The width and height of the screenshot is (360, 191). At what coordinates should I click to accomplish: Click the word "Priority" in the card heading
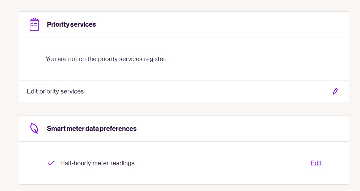click(58, 24)
